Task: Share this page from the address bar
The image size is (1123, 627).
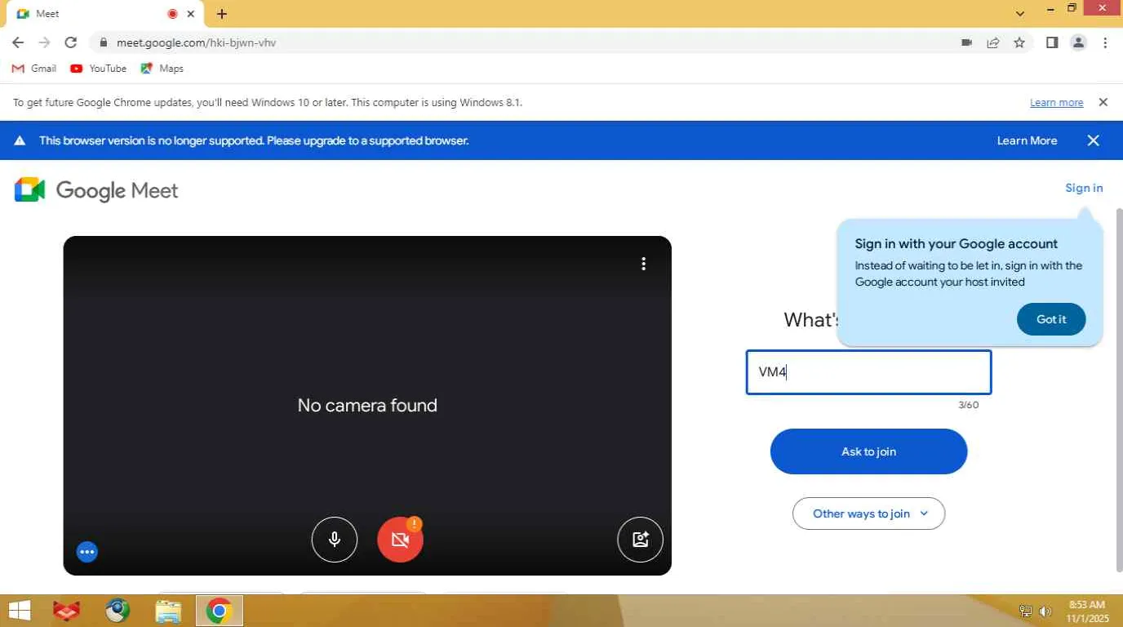Action: point(993,42)
